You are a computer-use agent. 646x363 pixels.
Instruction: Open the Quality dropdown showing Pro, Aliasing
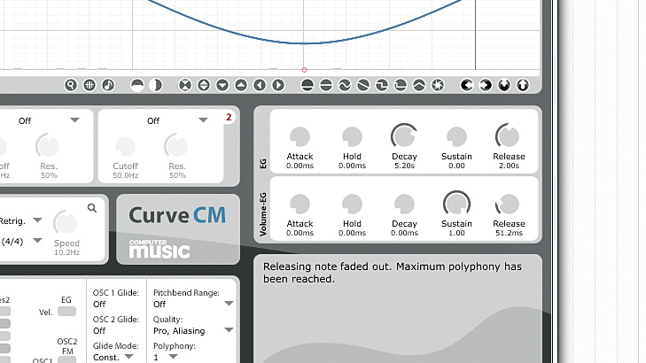[229, 330]
